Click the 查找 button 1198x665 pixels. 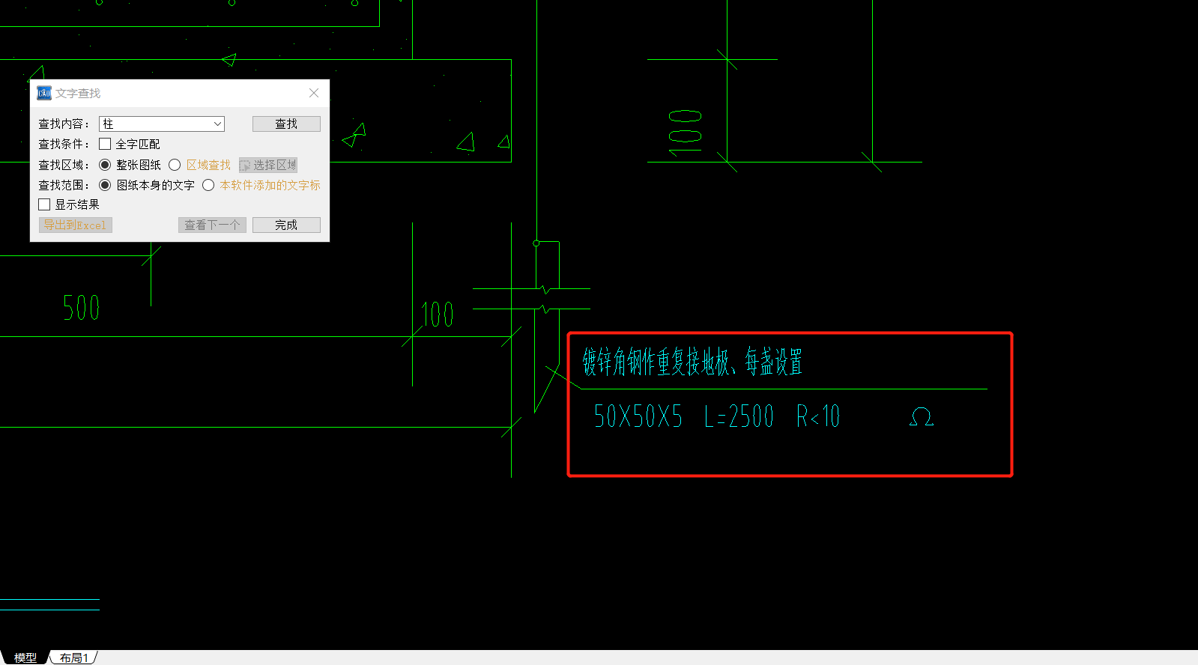(x=286, y=124)
